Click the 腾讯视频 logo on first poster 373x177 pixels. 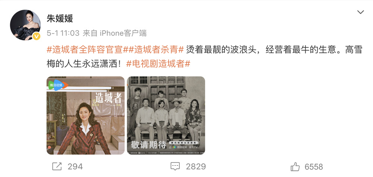pyautogui.click(x=58, y=85)
